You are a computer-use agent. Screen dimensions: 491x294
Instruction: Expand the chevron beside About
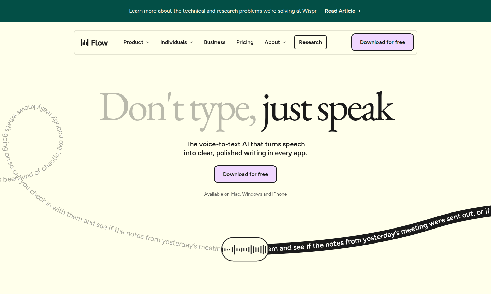click(x=284, y=42)
